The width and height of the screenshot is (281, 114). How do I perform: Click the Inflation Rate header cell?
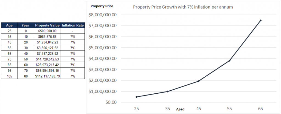72,25
